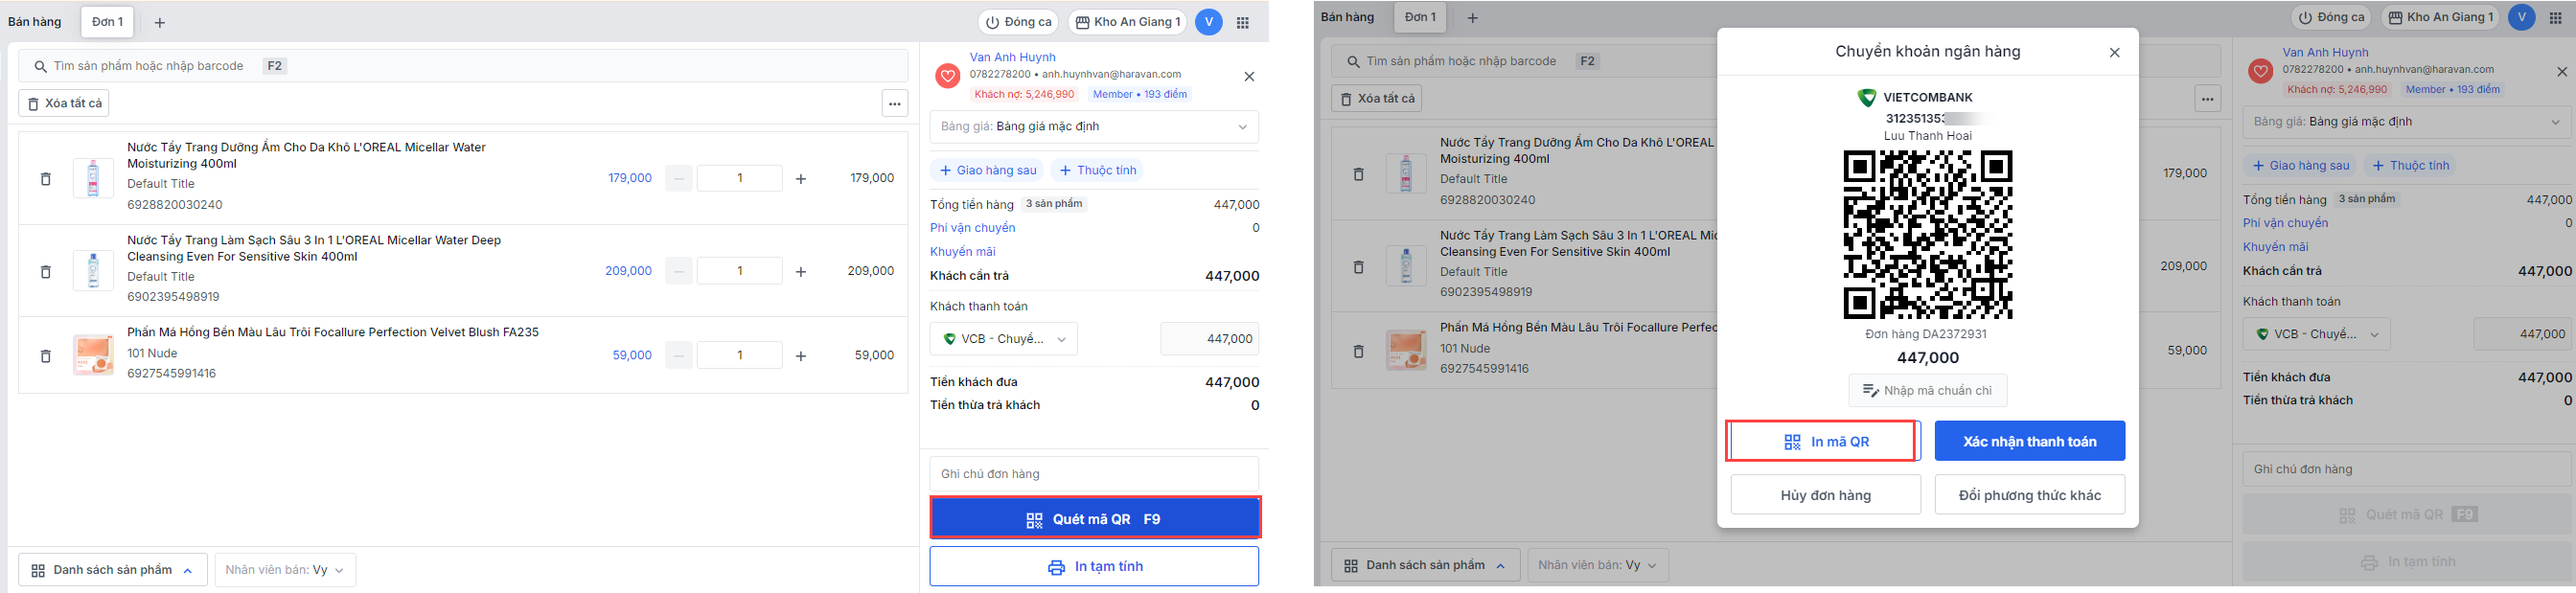Image resolution: width=2576 pixels, height=593 pixels.
Task: Focus the 447,000 payment amount field, left screenshot
Action: click(x=1209, y=339)
